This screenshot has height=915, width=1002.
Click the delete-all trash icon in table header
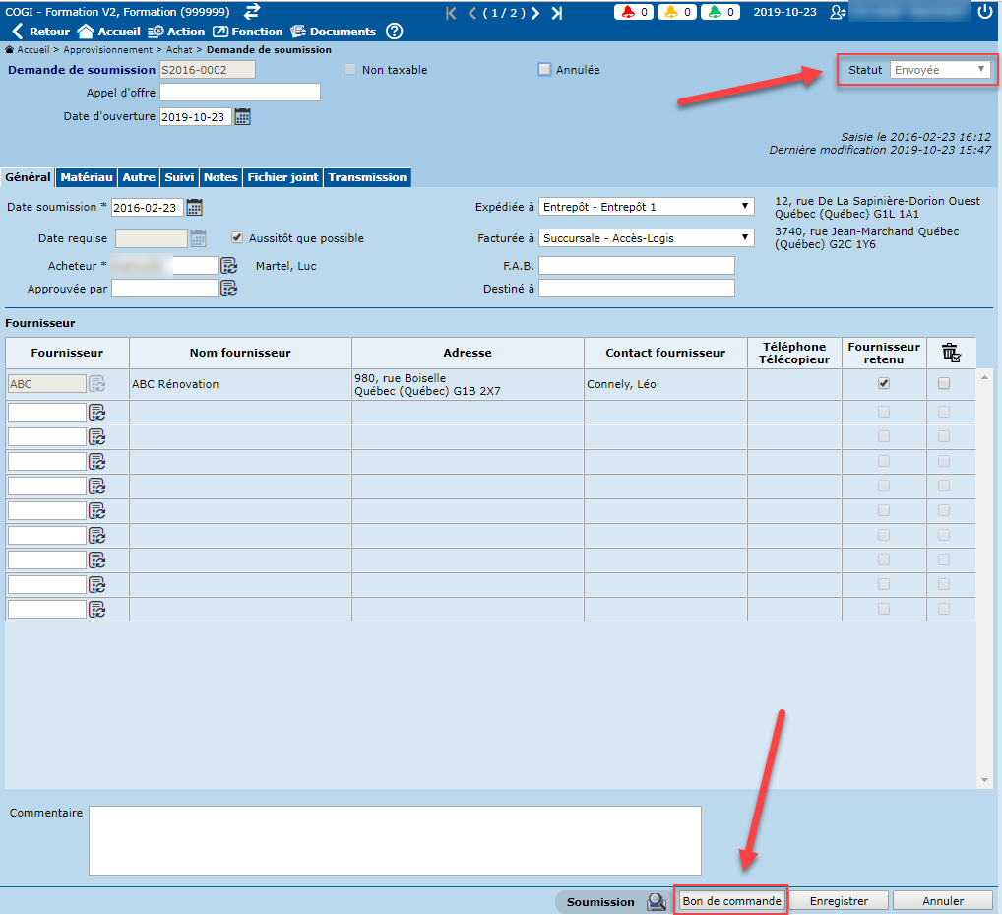pos(950,353)
